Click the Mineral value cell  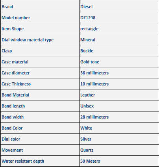click(118, 40)
